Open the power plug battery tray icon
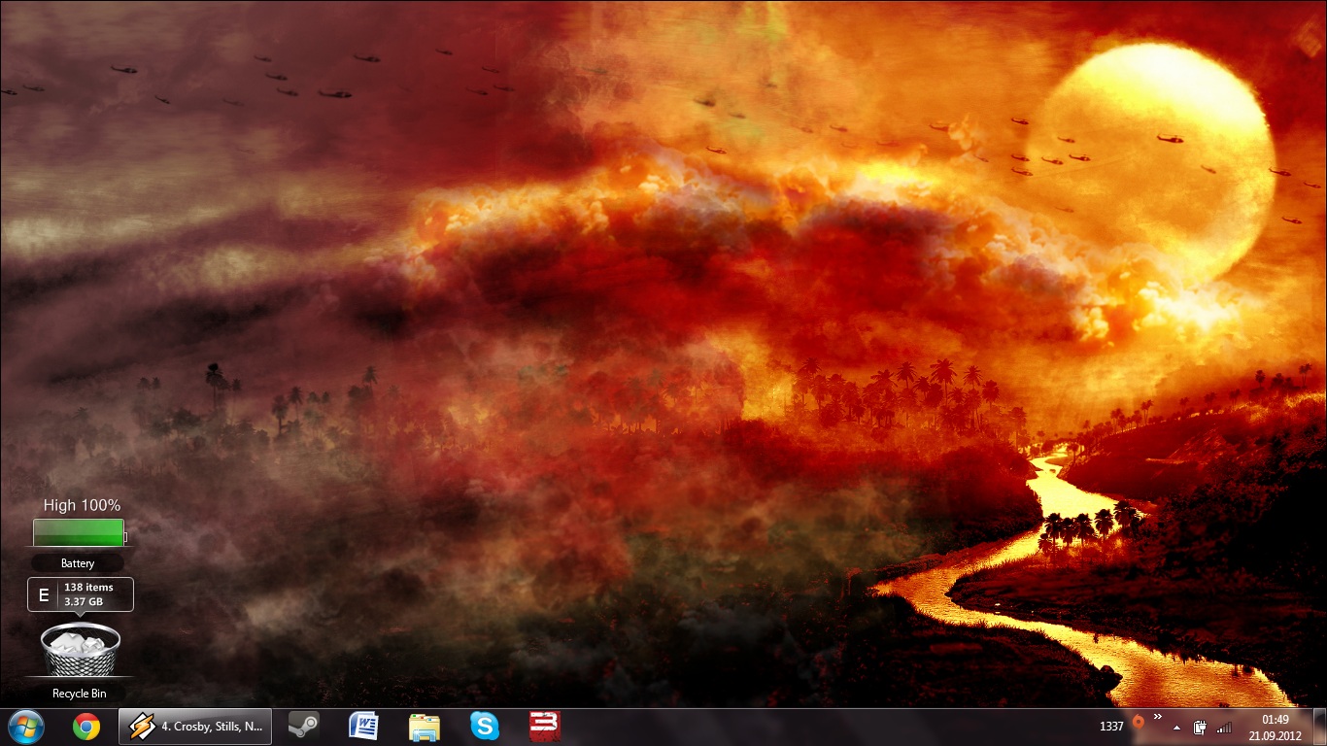 click(x=1201, y=727)
